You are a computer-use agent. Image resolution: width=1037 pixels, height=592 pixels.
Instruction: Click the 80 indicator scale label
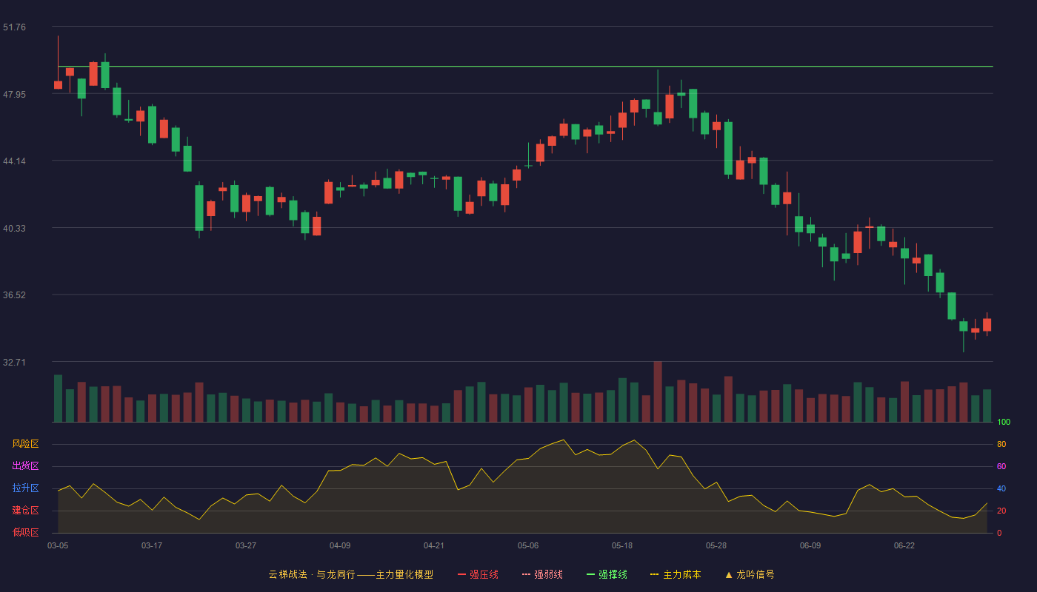(x=1001, y=444)
